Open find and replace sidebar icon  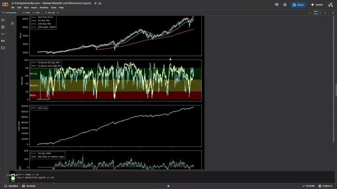(x=3, y=27)
